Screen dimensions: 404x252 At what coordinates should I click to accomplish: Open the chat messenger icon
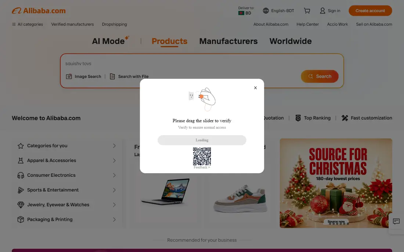point(396,222)
